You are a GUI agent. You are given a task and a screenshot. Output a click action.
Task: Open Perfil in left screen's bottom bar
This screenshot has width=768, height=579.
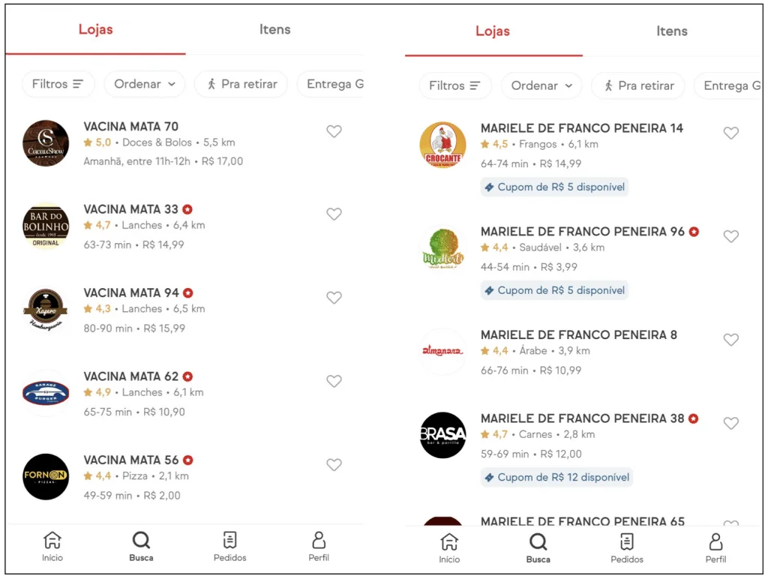pyautogui.click(x=319, y=547)
